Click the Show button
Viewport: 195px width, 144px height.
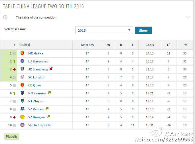click(x=143, y=30)
